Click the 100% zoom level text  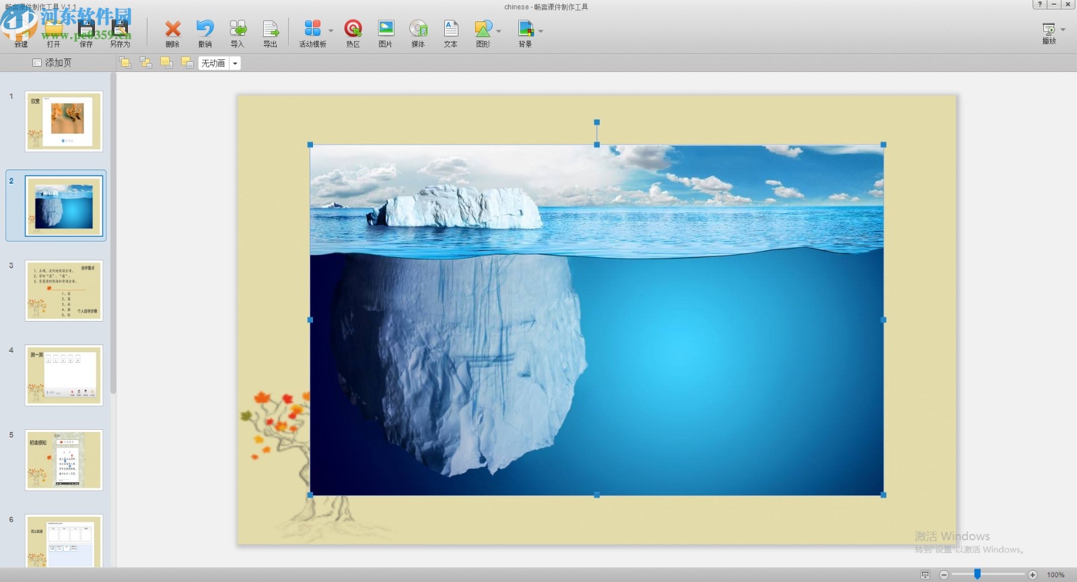click(1055, 575)
